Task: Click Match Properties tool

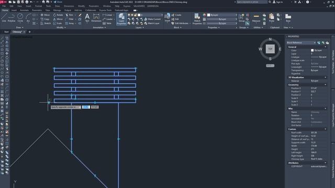Action: pos(197,19)
